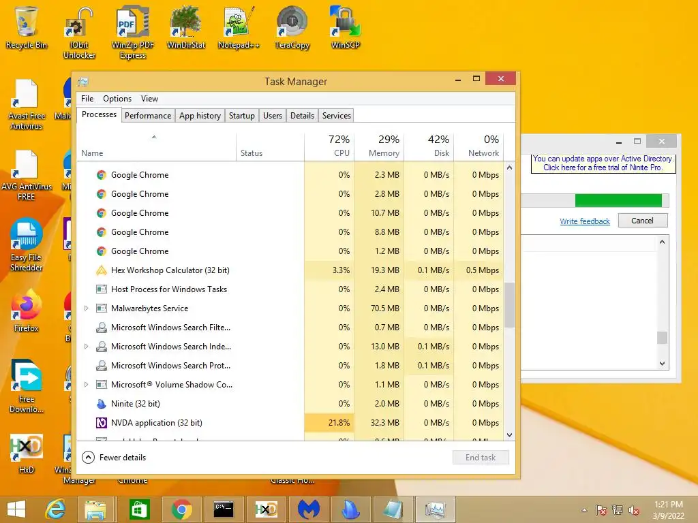The height and width of the screenshot is (523, 698).
Task: Sort processes by the Name column
Action: pos(156,147)
